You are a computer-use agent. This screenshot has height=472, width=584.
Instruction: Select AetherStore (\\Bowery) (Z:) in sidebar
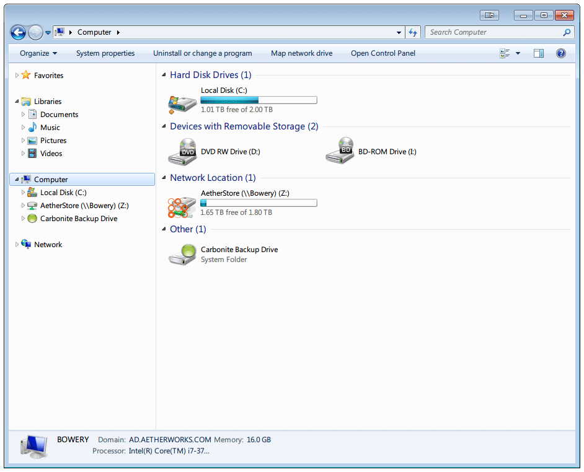[84, 206]
